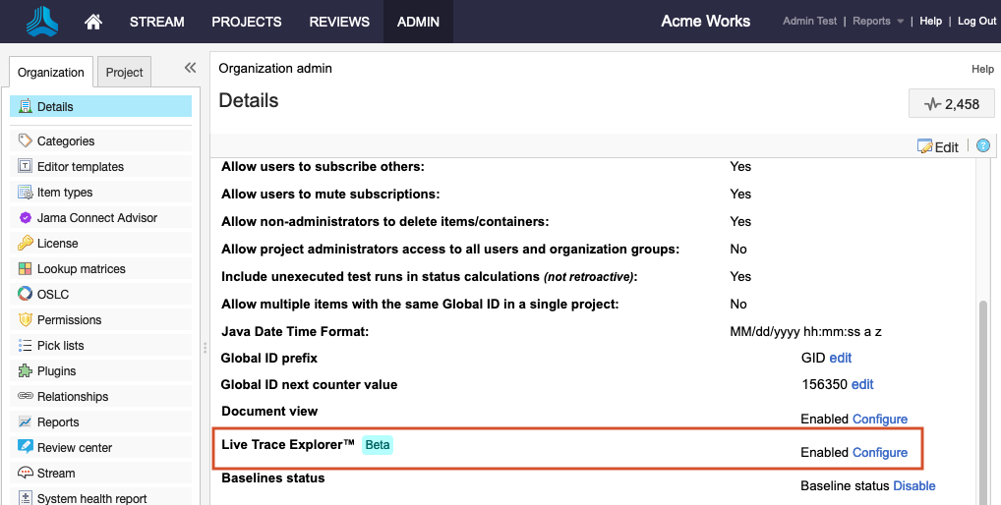Select Lookup matrices in the sidebar
The width and height of the screenshot is (1001, 505).
(101, 268)
